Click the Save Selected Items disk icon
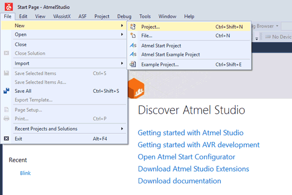This screenshot has width=292, height=195. point(6,73)
